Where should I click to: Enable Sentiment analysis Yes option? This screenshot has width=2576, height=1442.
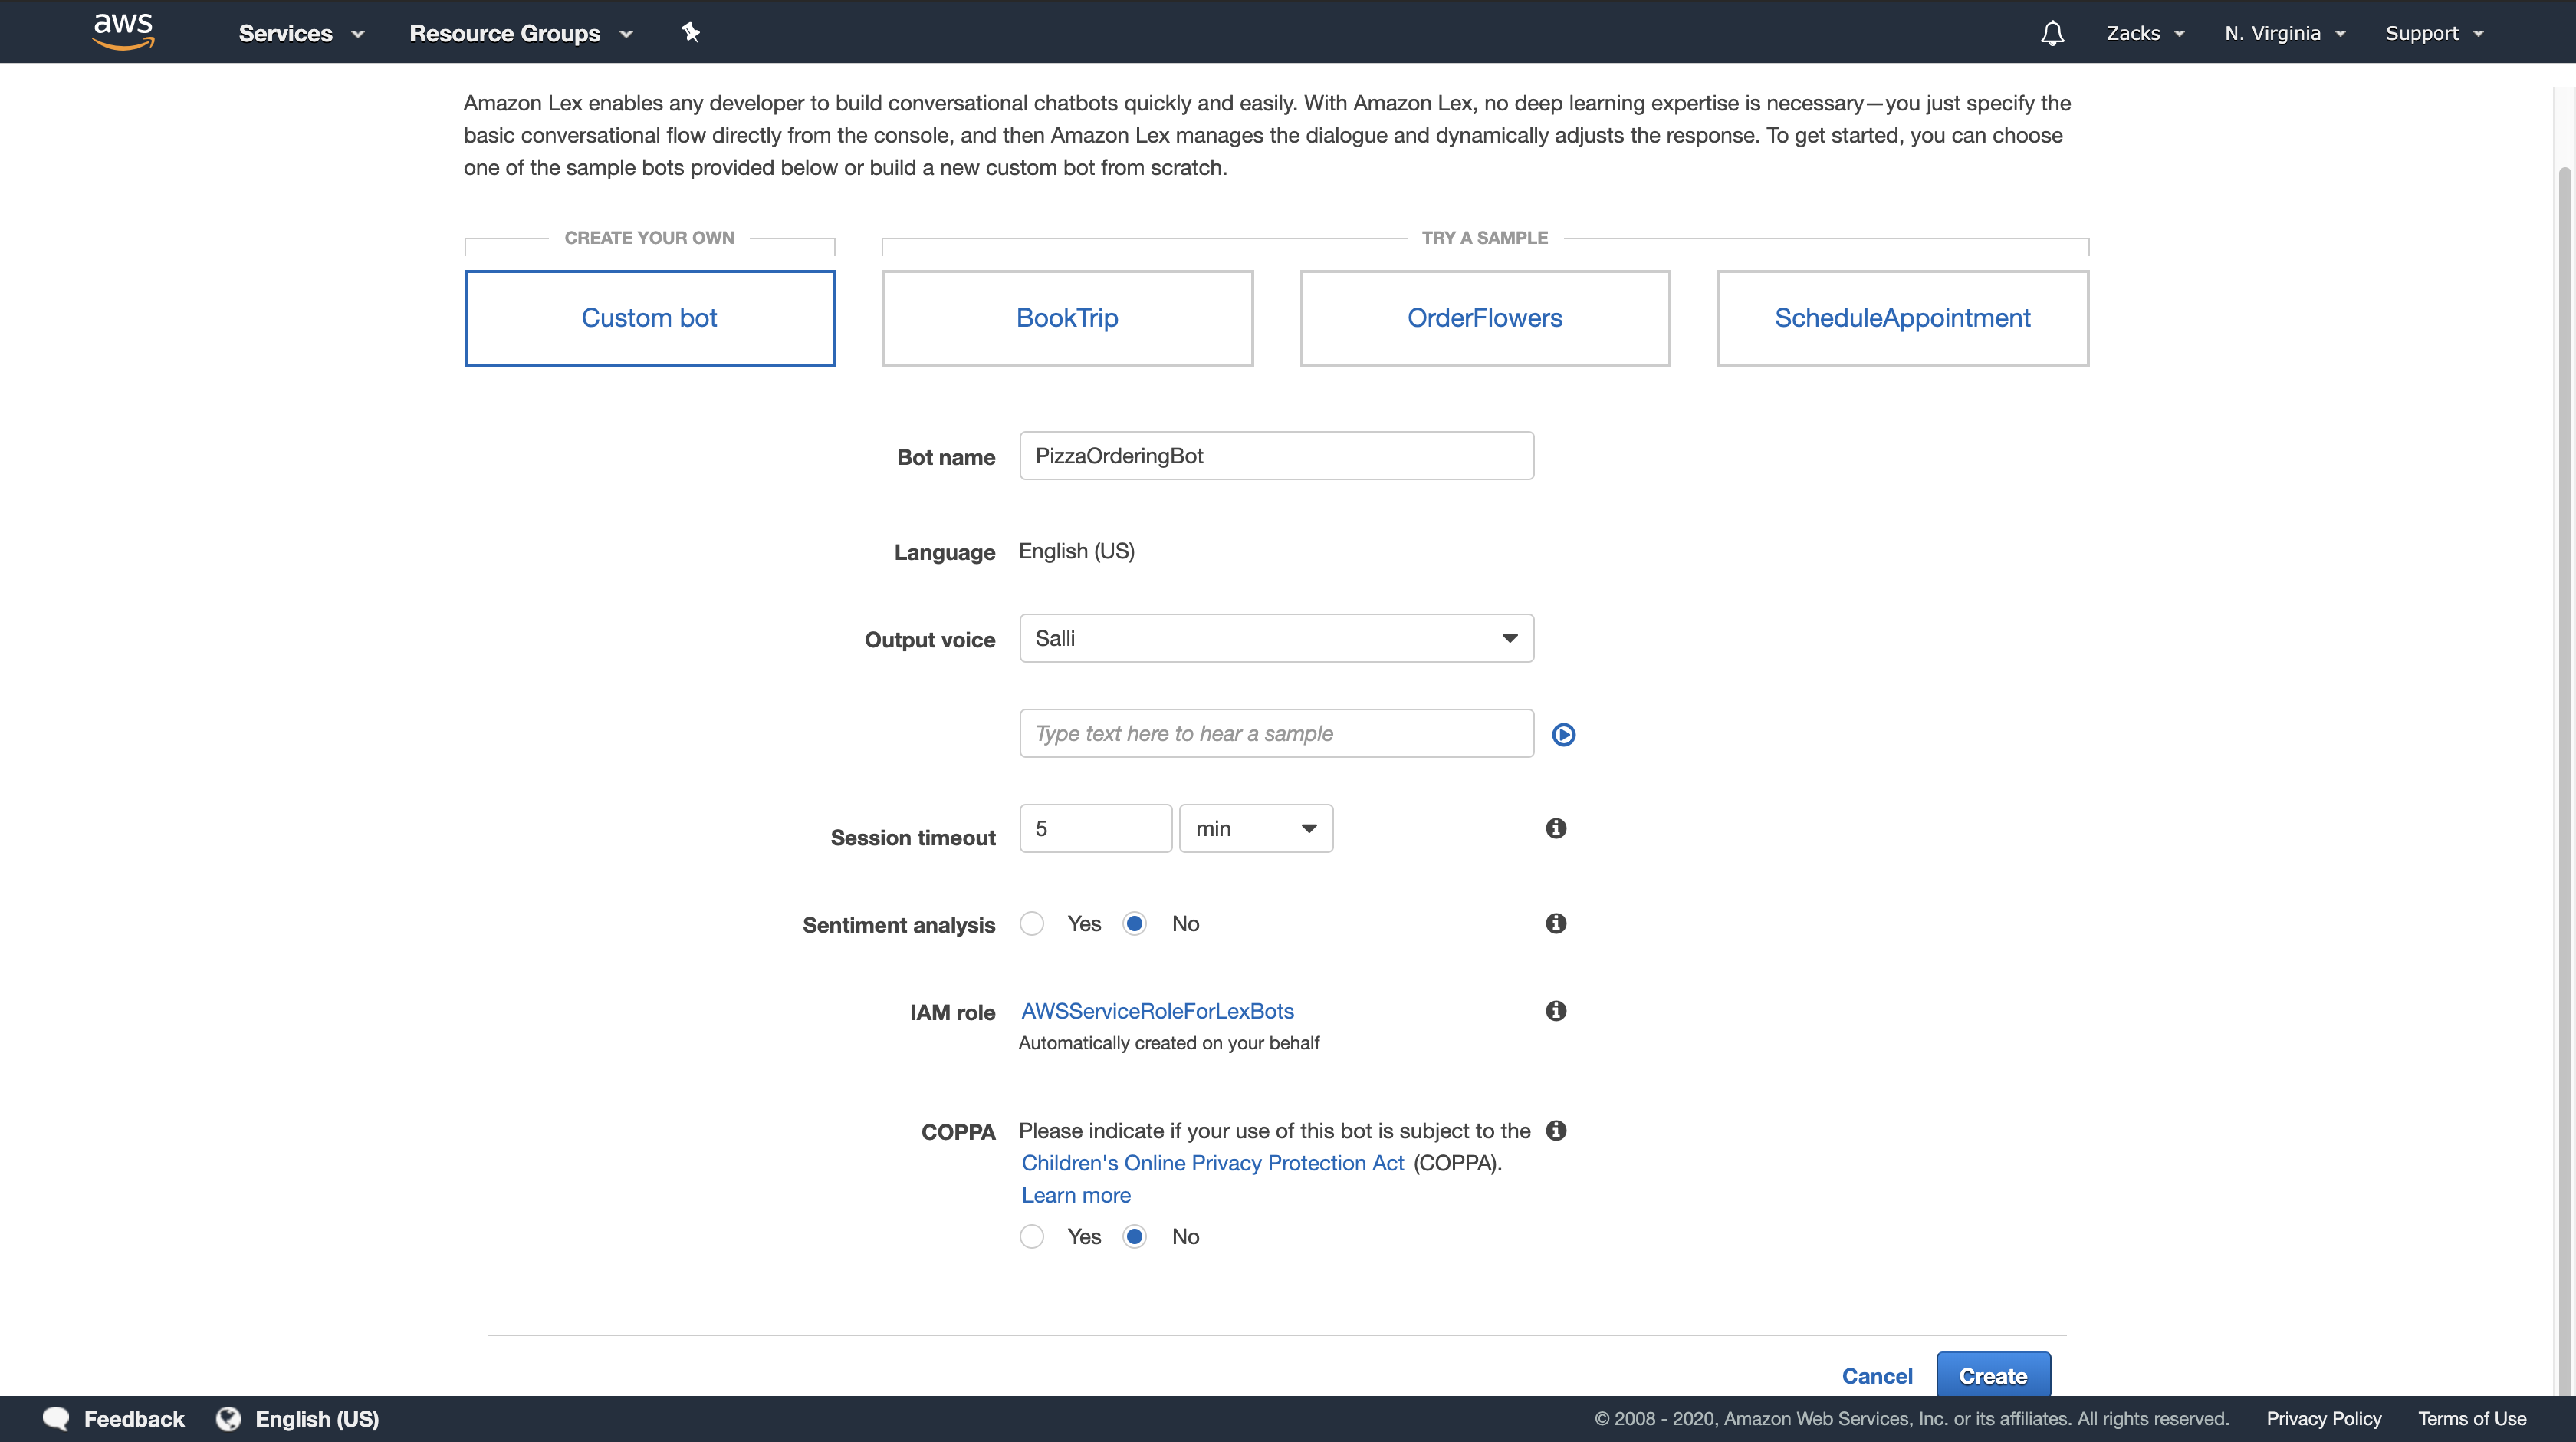tap(1032, 923)
